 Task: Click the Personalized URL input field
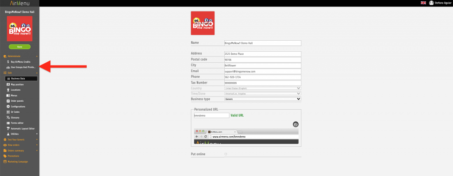click(x=211, y=115)
